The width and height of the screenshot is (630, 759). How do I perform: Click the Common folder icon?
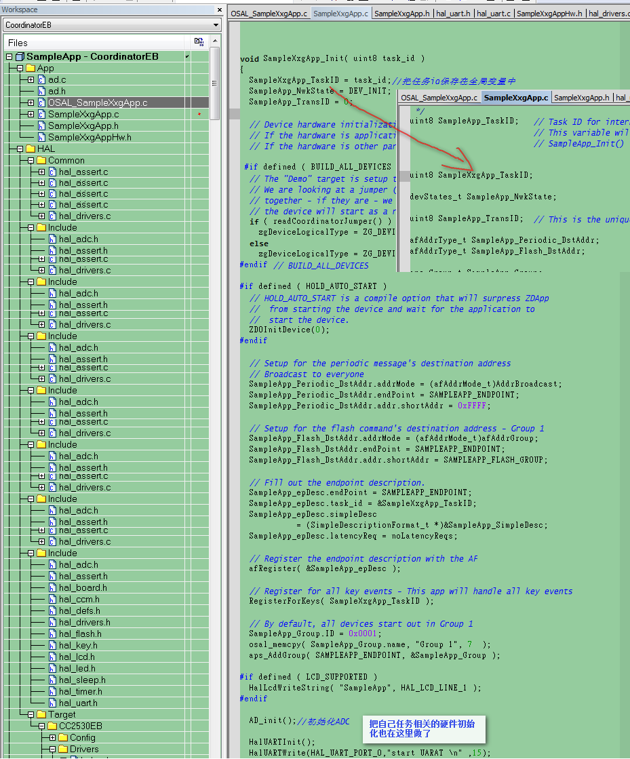[41, 160]
